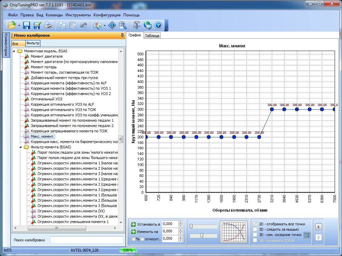Screen dimensions: 342x256
Task: Open dropdown arrow next to open-file icon
Action: point(19,25)
